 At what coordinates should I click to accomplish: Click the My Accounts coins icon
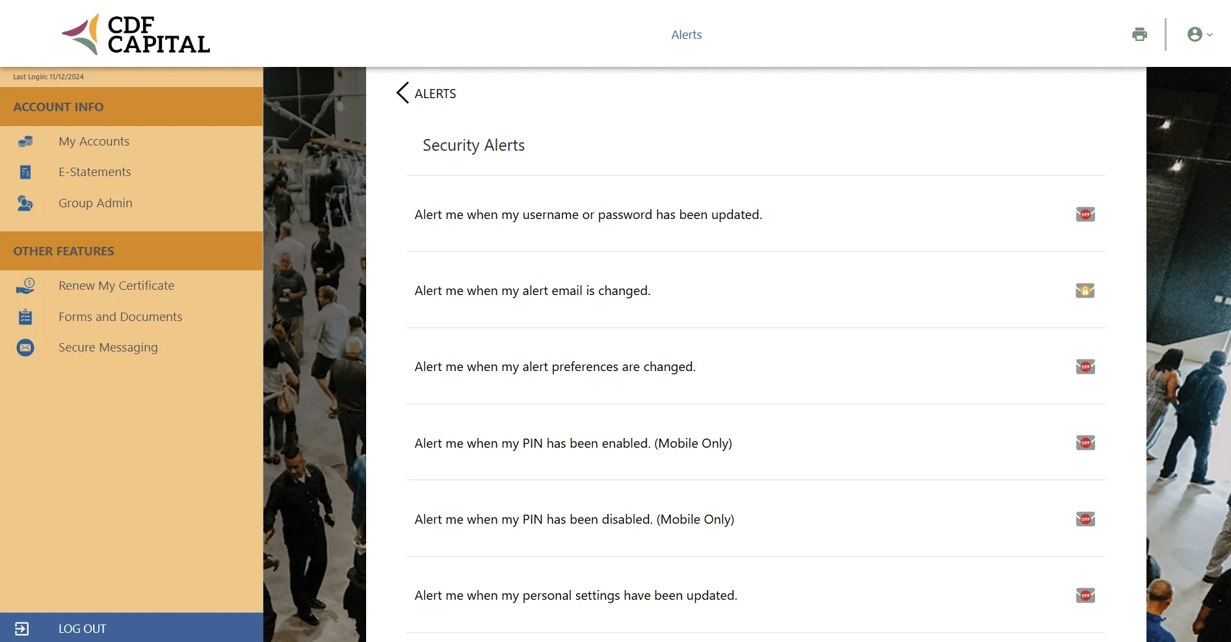click(x=25, y=142)
